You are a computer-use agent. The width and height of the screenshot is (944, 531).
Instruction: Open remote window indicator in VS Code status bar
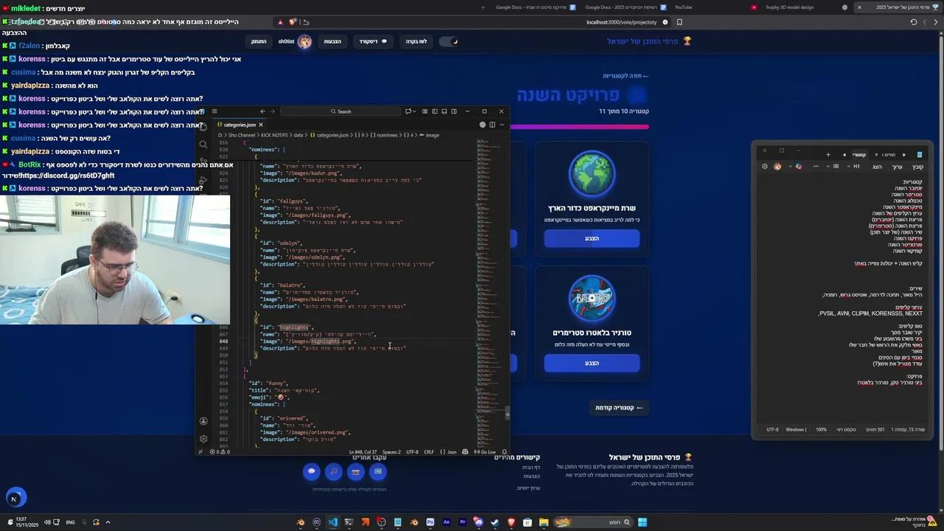(201, 452)
